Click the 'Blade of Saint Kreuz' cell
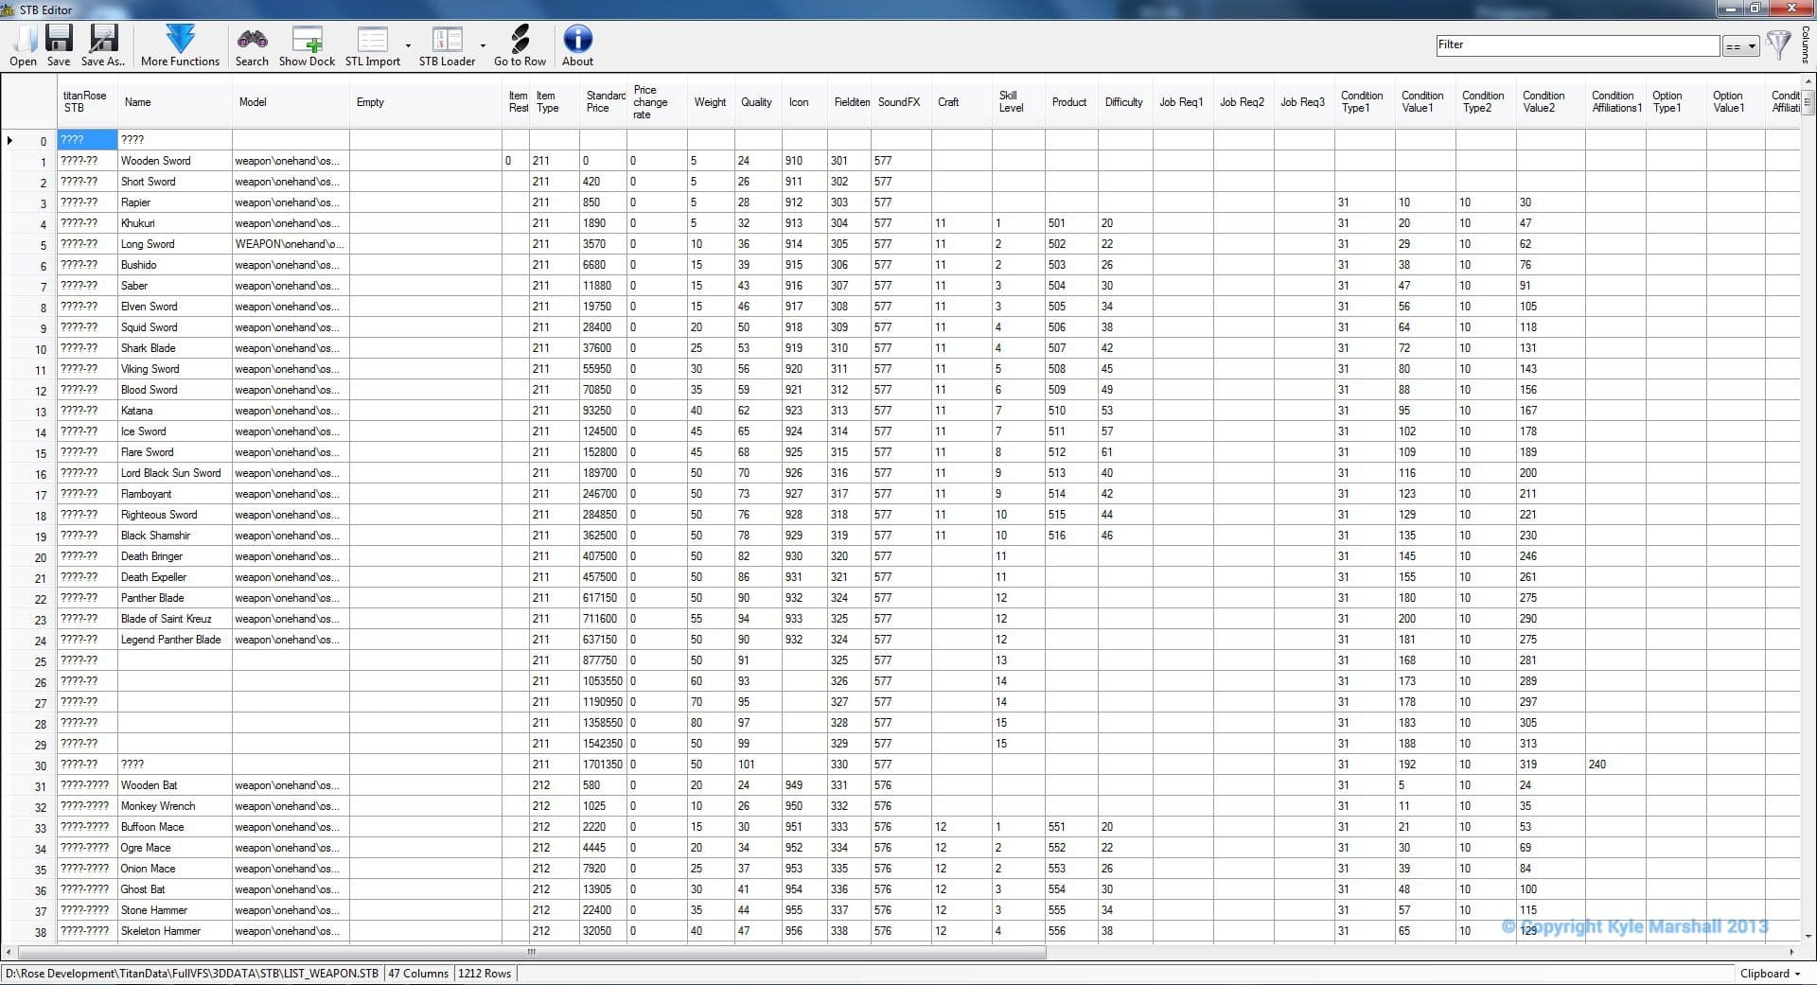This screenshot has width=1817, height=985. (174, 619)
